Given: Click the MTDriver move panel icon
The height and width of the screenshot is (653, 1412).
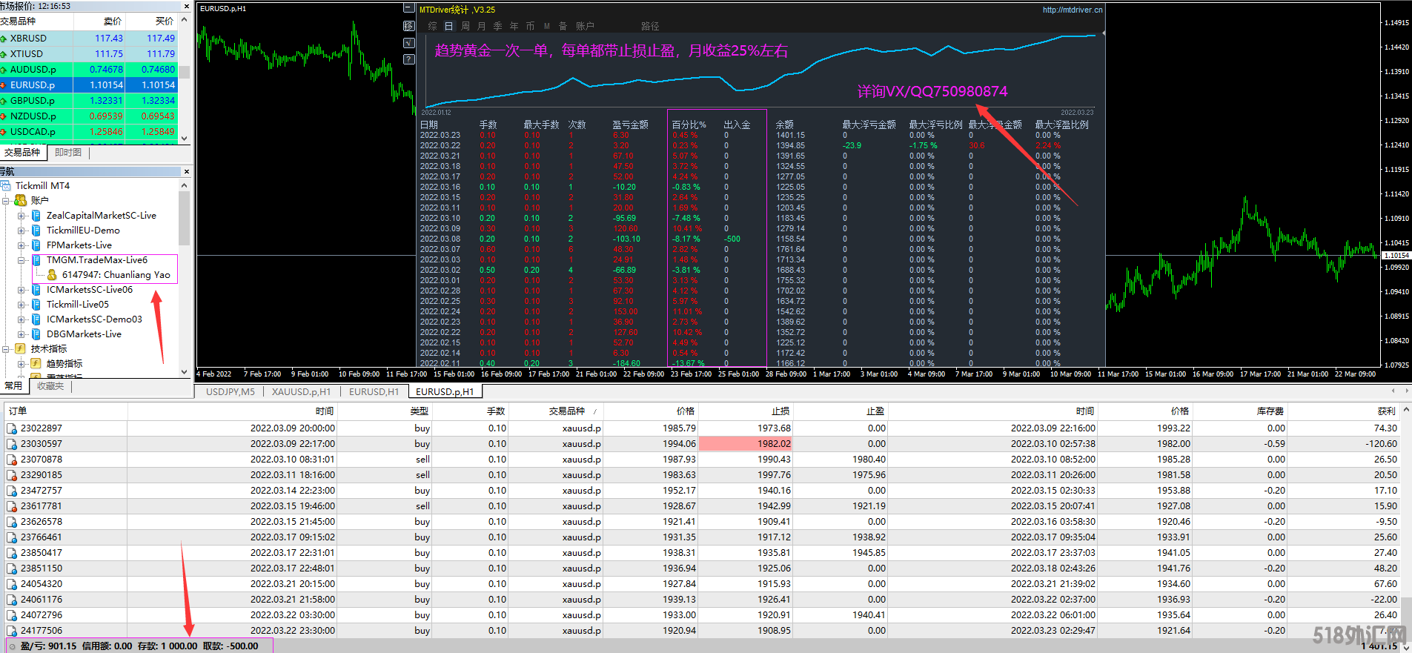Looking at the screenshot, I should click(408, 26).
